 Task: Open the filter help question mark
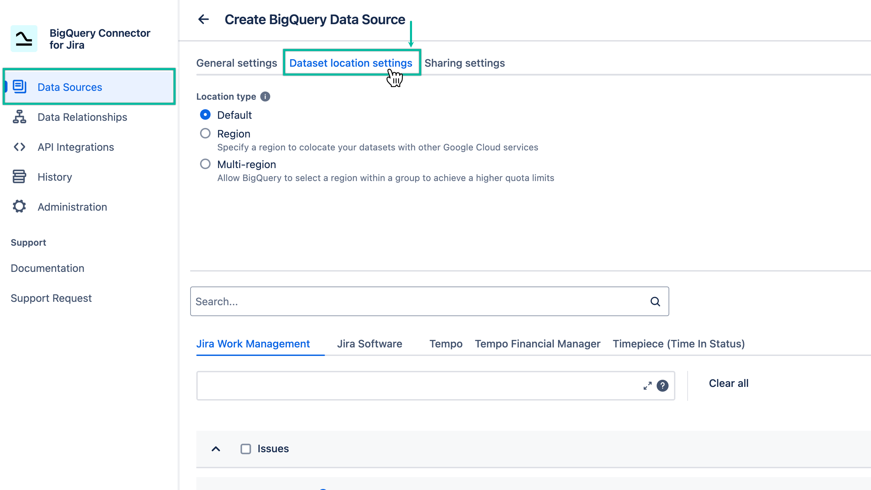662,386
